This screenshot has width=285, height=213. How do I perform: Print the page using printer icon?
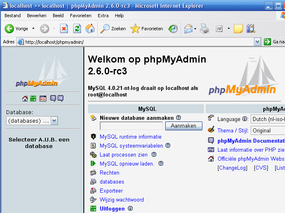205,29
